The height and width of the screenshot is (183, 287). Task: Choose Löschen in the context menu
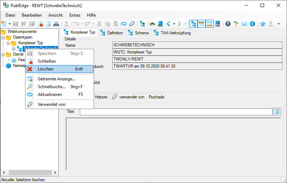click(x=59, y=69)
